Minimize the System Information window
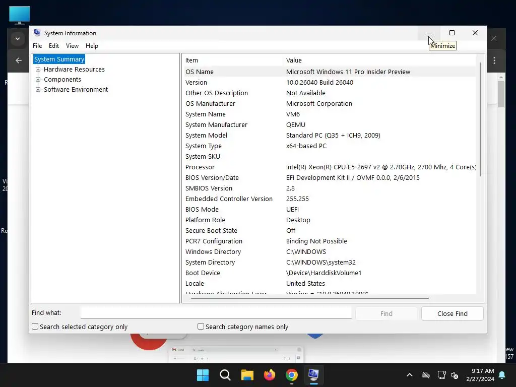Viewport: 516px width, 387px height. point(429,33)
